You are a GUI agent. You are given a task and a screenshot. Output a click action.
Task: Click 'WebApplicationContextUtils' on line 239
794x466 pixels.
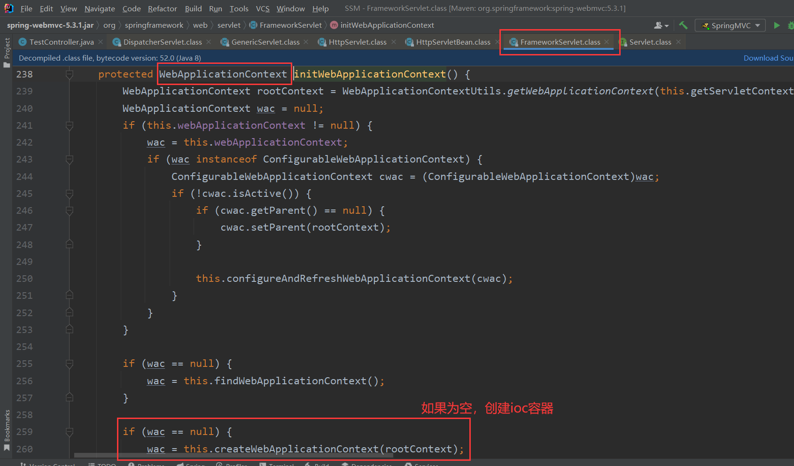point(421,91)
